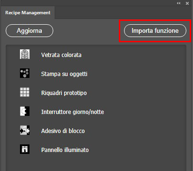
Task: Choose the Pannello illuminato text label
Action: [x=65, y=150]
